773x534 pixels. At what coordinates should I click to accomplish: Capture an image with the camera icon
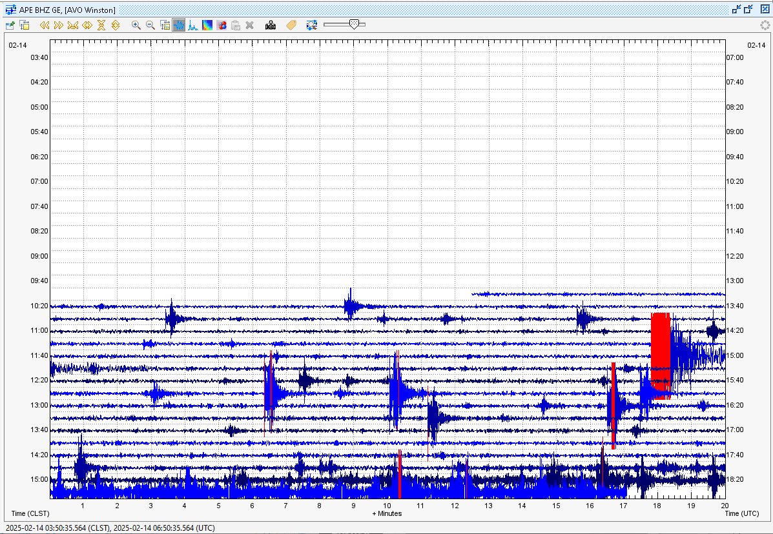(271, 25)
